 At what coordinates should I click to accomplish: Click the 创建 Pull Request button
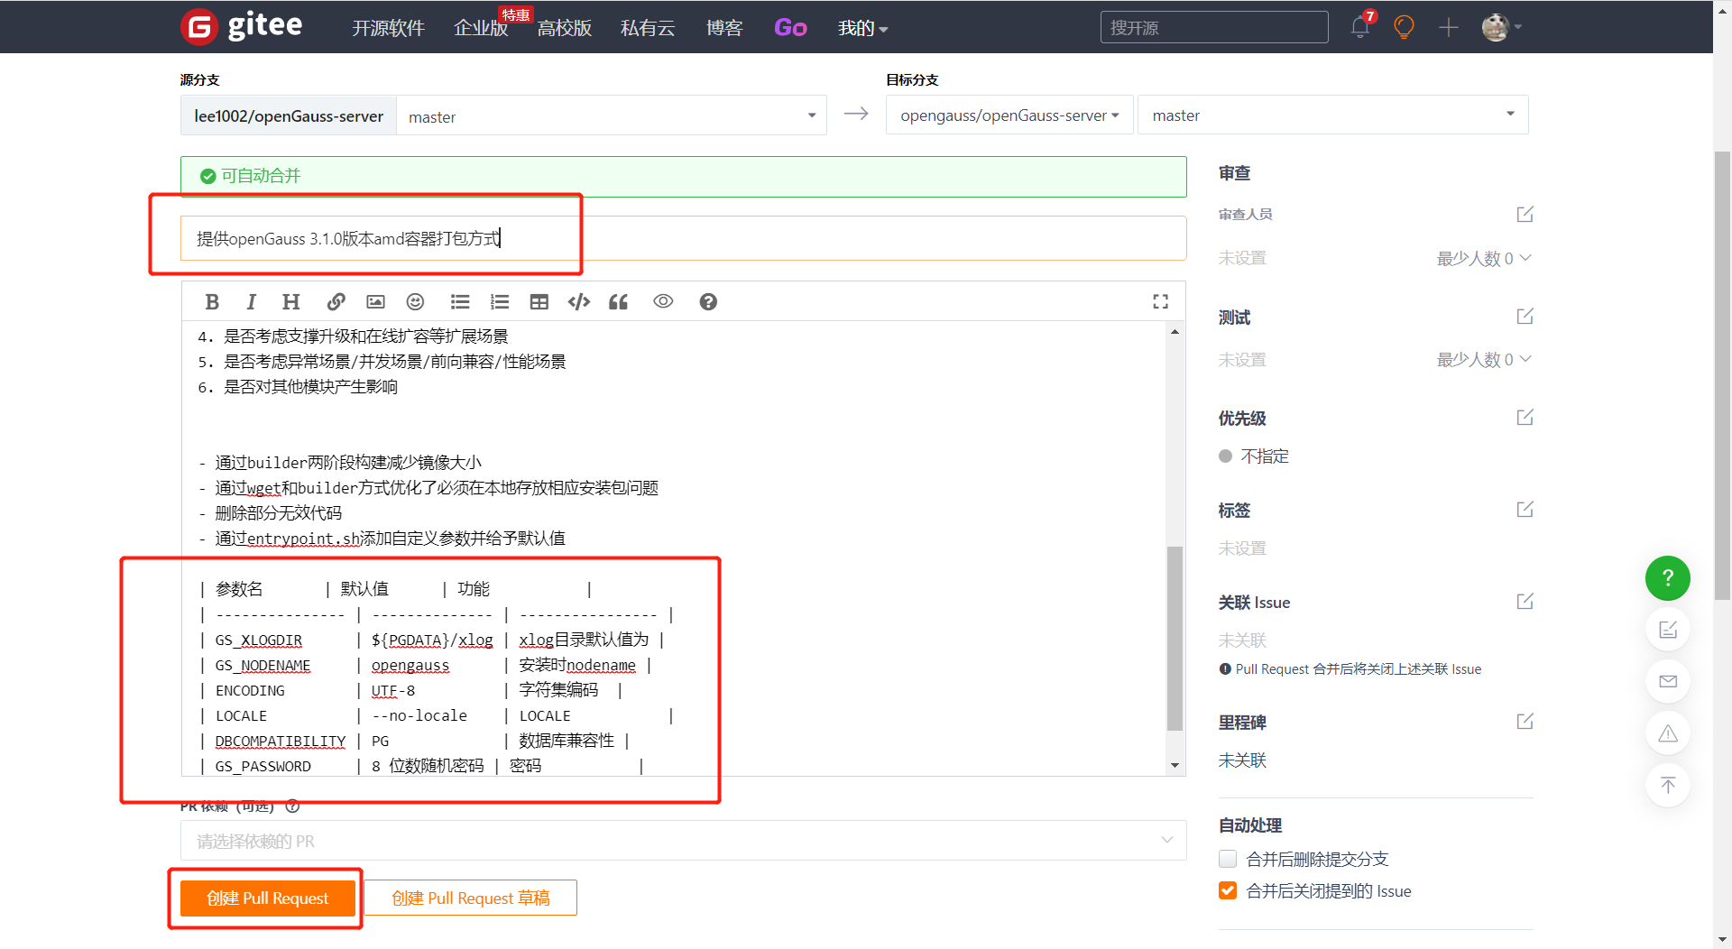[267, 898]
